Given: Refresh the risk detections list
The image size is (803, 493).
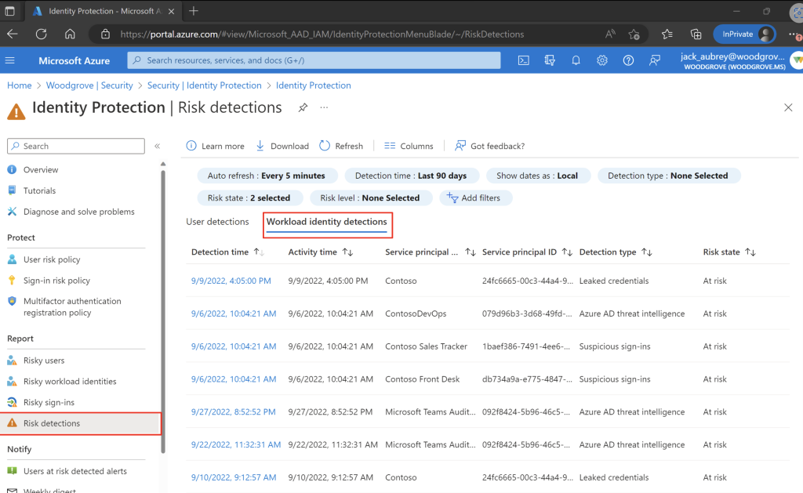Looking at the screenshot, I should point(341,146).
